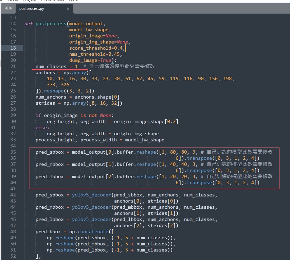Click line number 14 in gutter
Screen dimensions: 290x260
13,23
